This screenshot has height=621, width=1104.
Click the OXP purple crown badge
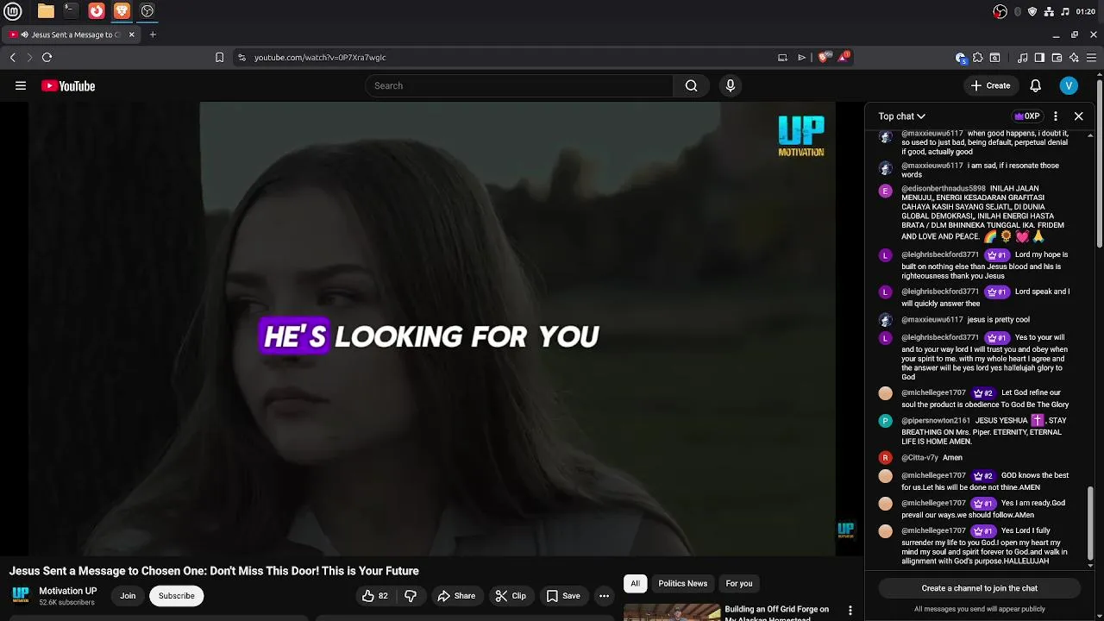(x=1026, y=116)
